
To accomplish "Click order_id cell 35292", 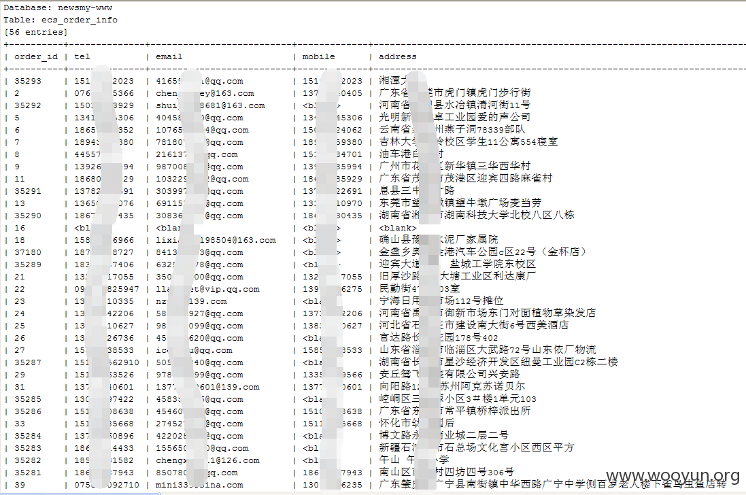I will tap(28, 105).
